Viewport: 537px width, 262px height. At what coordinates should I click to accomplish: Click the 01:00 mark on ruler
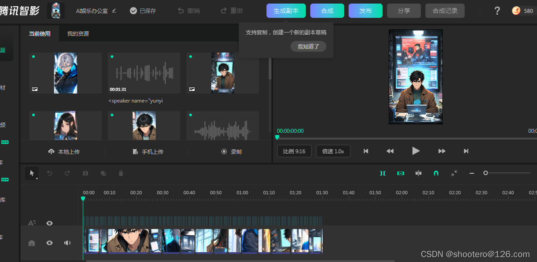click(242, 192)
